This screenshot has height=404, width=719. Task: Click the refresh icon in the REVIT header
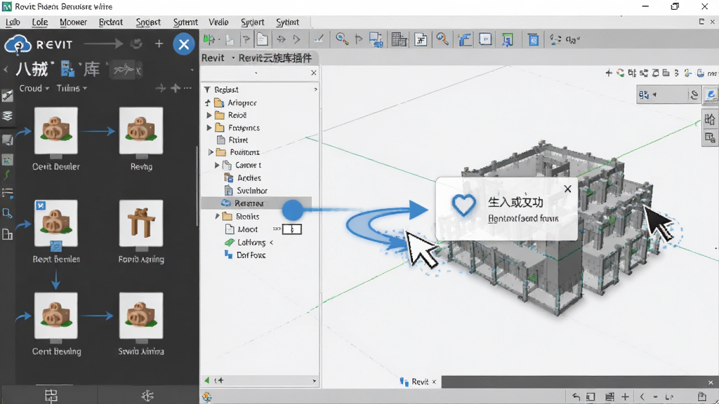tap(137, 44)
